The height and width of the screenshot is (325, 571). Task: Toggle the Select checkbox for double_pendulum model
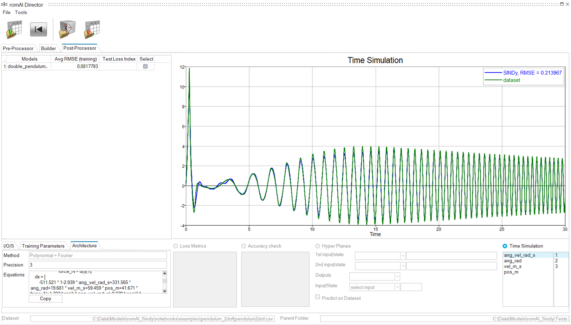[145, 66]
